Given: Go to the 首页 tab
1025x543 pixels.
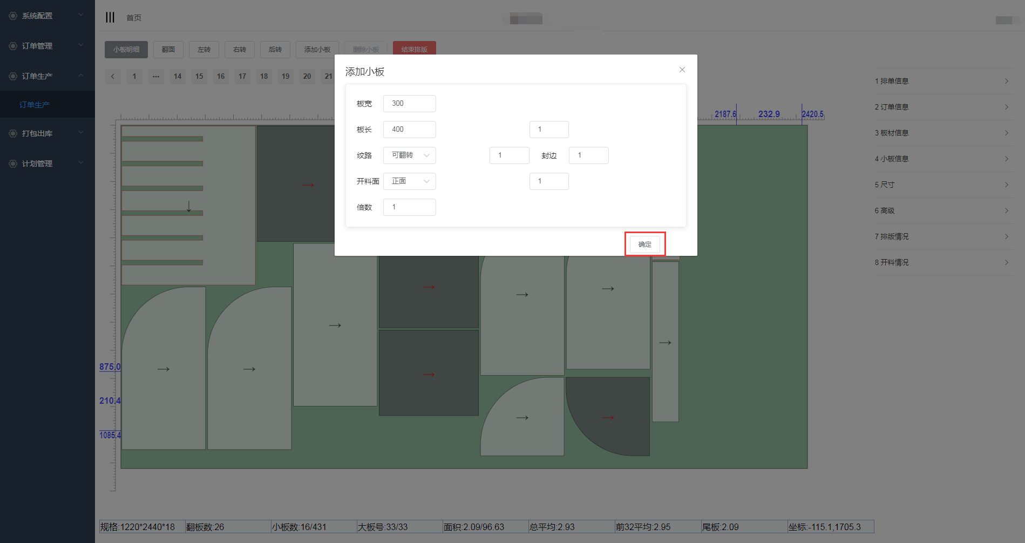Looking at the screenshot, I should (134, 18).
